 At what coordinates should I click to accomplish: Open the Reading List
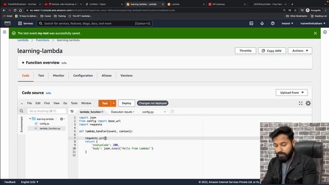[319, 16]
